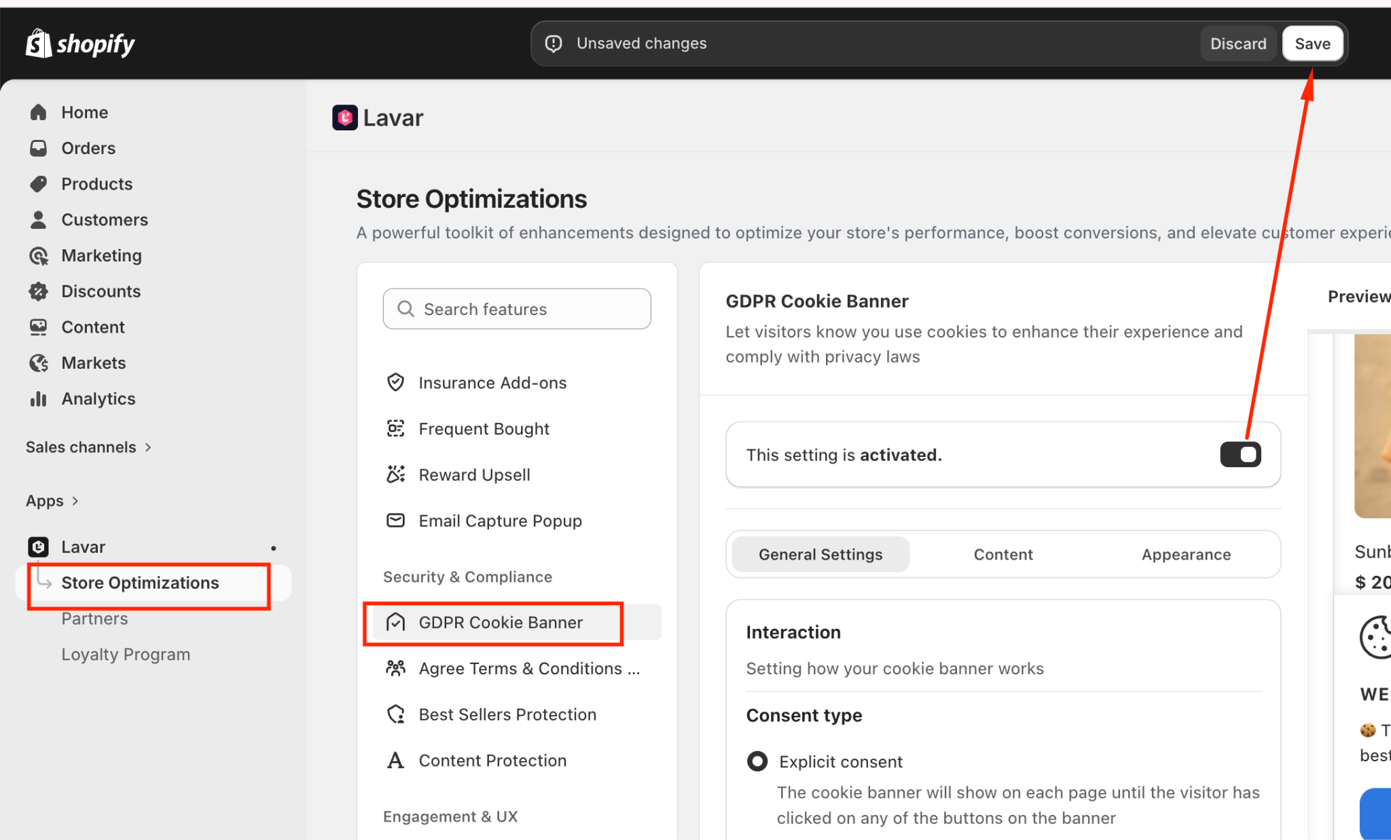Click the Analytics bar chart icon
The height and width of the screenshot is (840, 1391).
(x=39, y=399)
